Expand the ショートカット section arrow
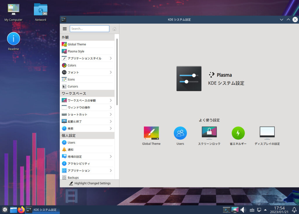 (x=111, y=115)
